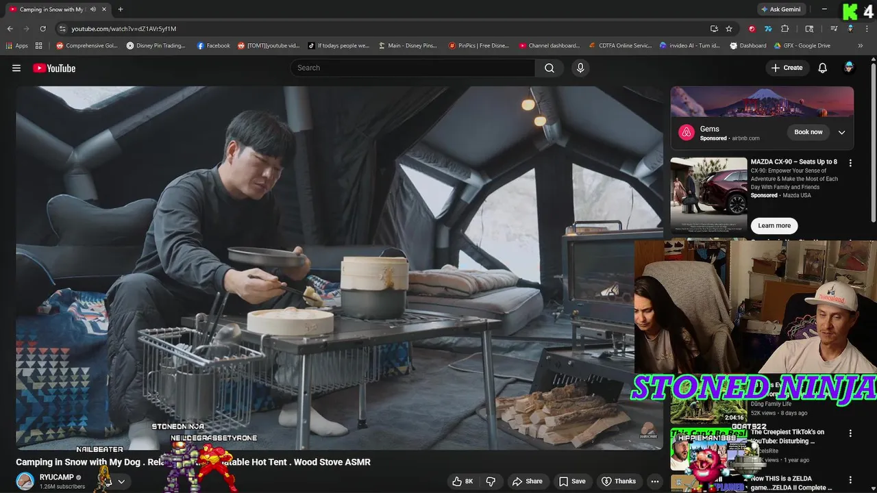Open the Chrome profile avatar
This screenshot has width=877, height=493.
click(x=850, y=29)
